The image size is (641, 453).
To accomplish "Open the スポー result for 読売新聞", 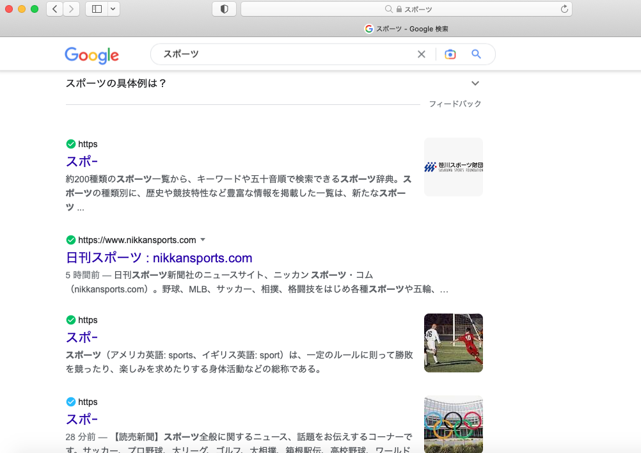I will (82, 419).
